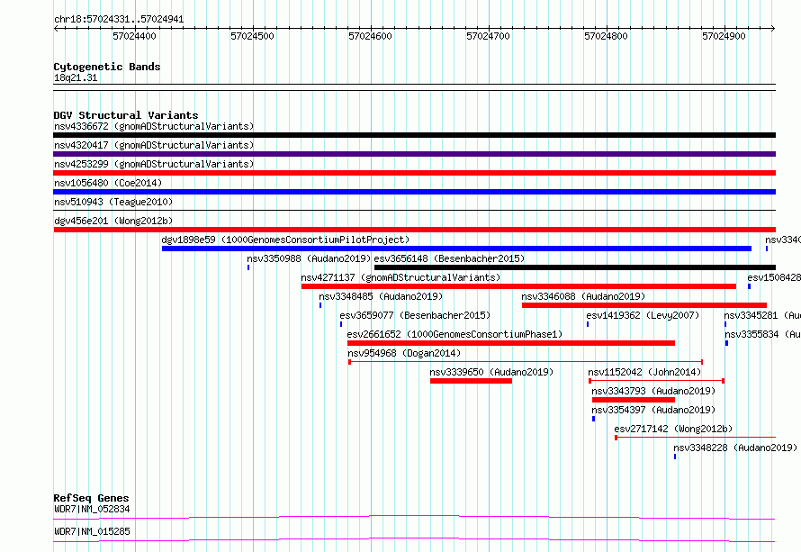Click the Cytogenetic Bands track heading

[107, 67]
